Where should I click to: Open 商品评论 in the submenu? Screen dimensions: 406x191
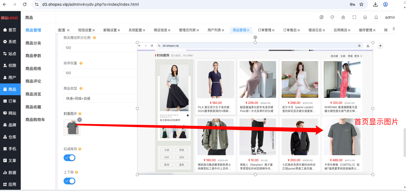point(33,81)
